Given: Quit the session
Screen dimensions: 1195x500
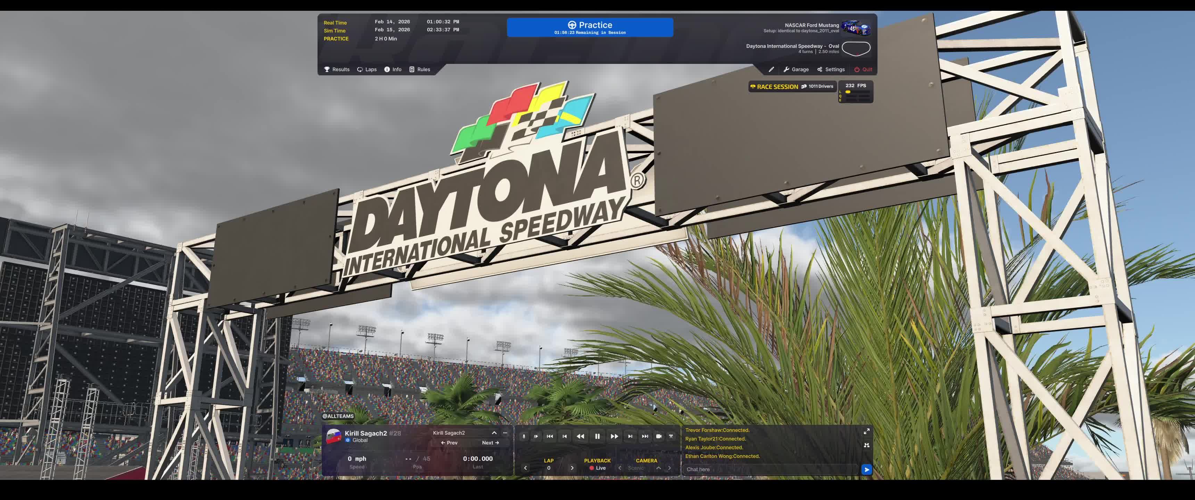Looking at the screenshot, I should click(x=863, y=69).
